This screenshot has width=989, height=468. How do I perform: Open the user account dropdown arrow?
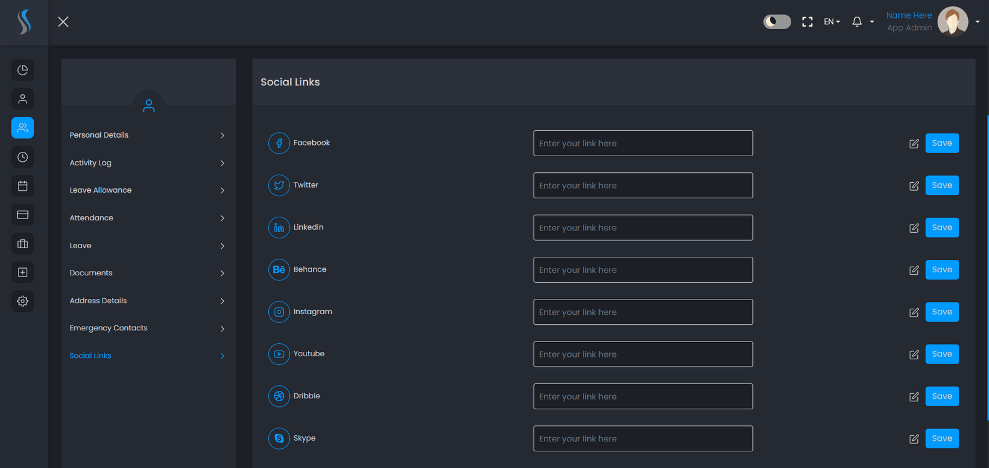click(977, 22)
